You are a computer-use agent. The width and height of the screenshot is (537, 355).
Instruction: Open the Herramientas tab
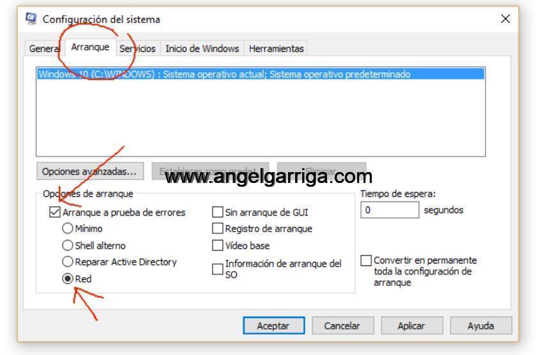[x=276, y=49]
